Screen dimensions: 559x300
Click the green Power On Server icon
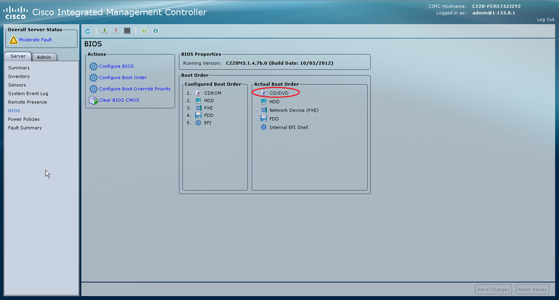pos(104,31)
